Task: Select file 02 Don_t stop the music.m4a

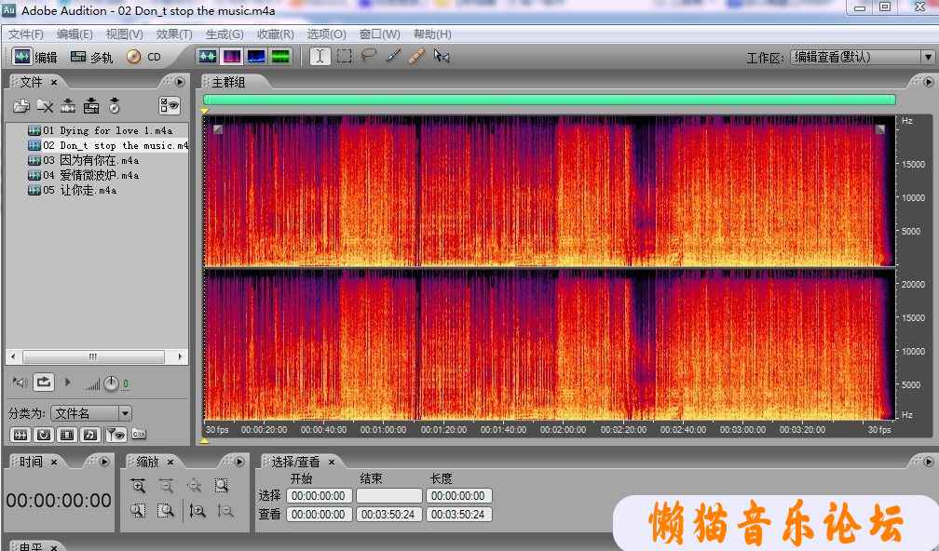Action: (108, 145)
